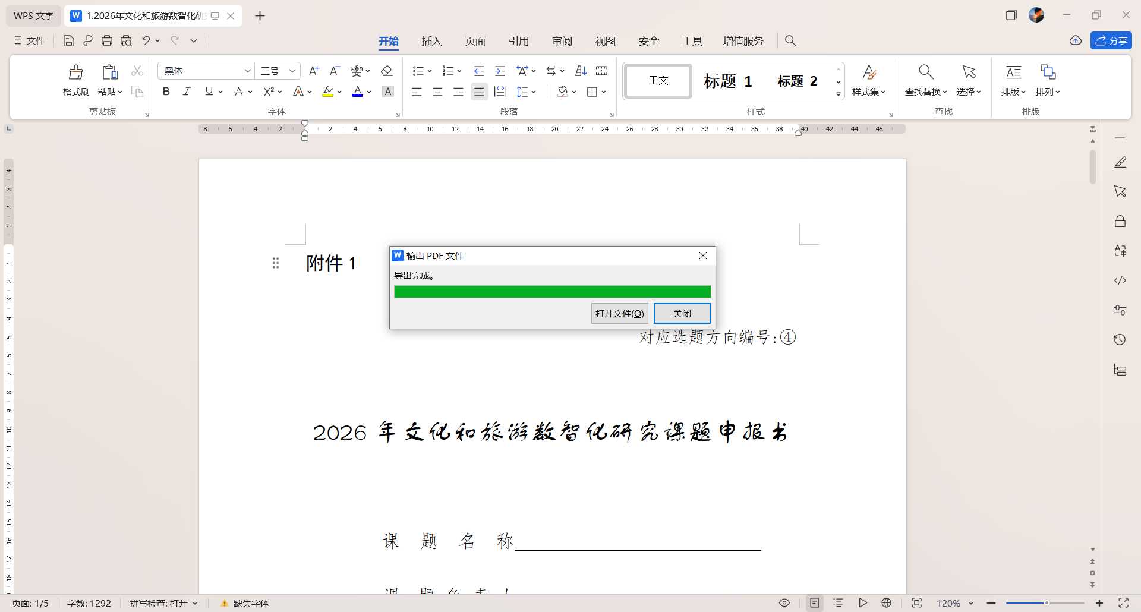This screenshot has width=1141, height=612.
Task: Open the 文件 File menu
Action: pyautogui.click(x=30, y=40)
